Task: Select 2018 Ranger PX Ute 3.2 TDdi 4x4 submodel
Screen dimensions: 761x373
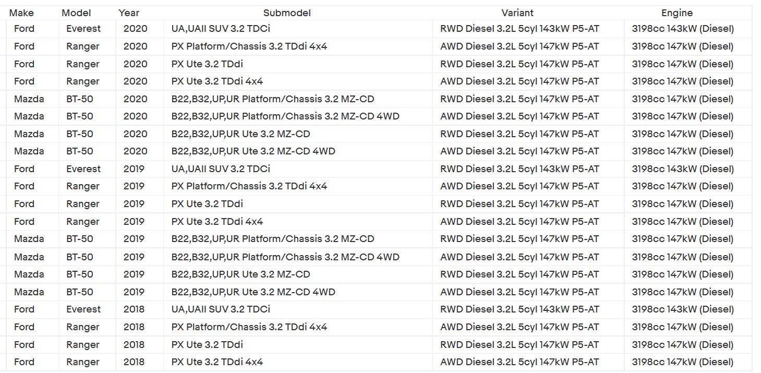Action: click(x=217, y=362)
